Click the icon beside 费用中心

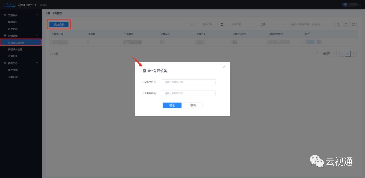click(5, 63)
